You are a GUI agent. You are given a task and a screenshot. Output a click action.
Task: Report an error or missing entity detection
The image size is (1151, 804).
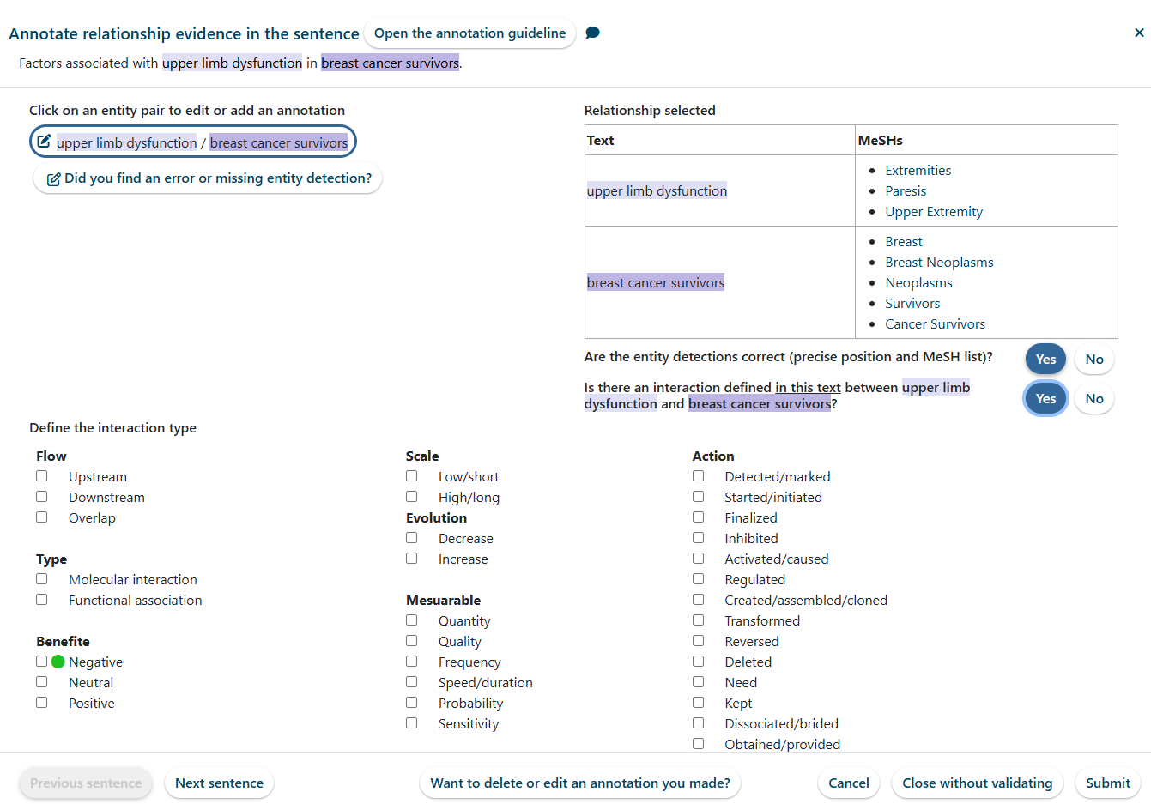point(208,178)
